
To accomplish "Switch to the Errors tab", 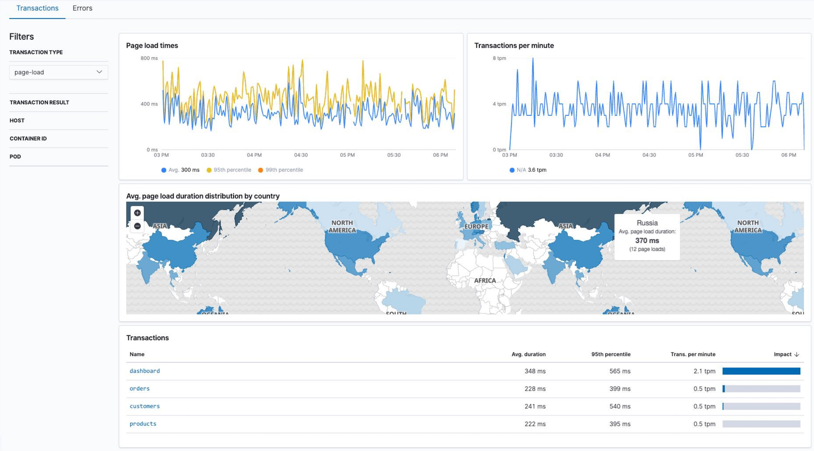I will click(82, 8).
